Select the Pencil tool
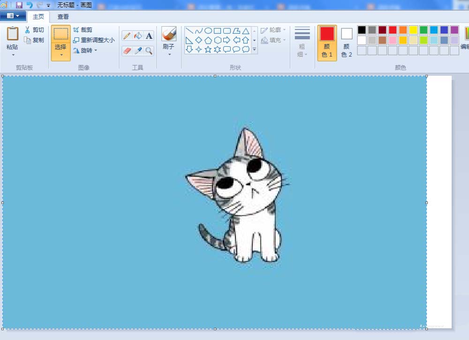 tap(127, 36)
